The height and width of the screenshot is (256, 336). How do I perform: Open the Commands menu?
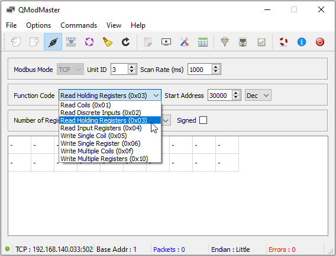79,25
